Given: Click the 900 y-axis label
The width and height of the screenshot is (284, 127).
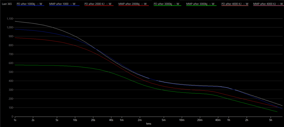Looking at the screenshot, I should [11, 37].
